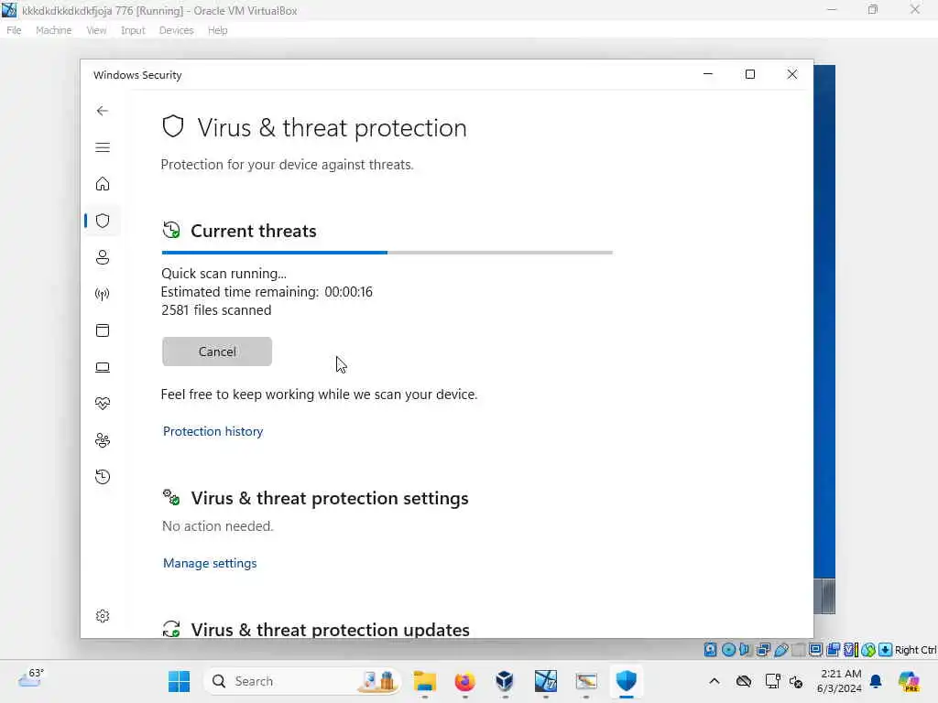Go back with the arrow icon
Image resolution: width=938 pixels, height=703 pixels.
(103, 111)
